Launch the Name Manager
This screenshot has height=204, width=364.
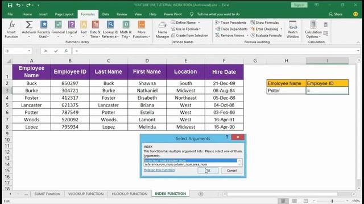(x=162, y=29)
